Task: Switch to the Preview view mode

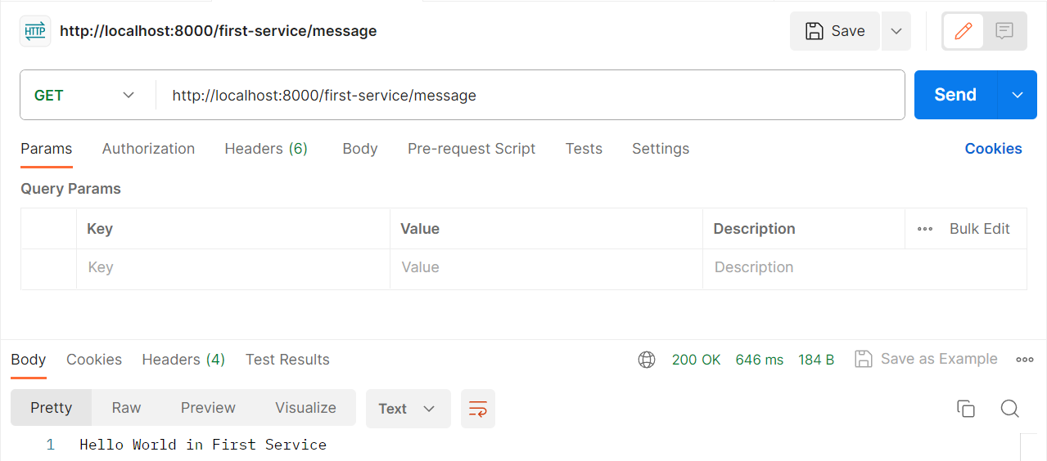Action: tap(208, 408)
